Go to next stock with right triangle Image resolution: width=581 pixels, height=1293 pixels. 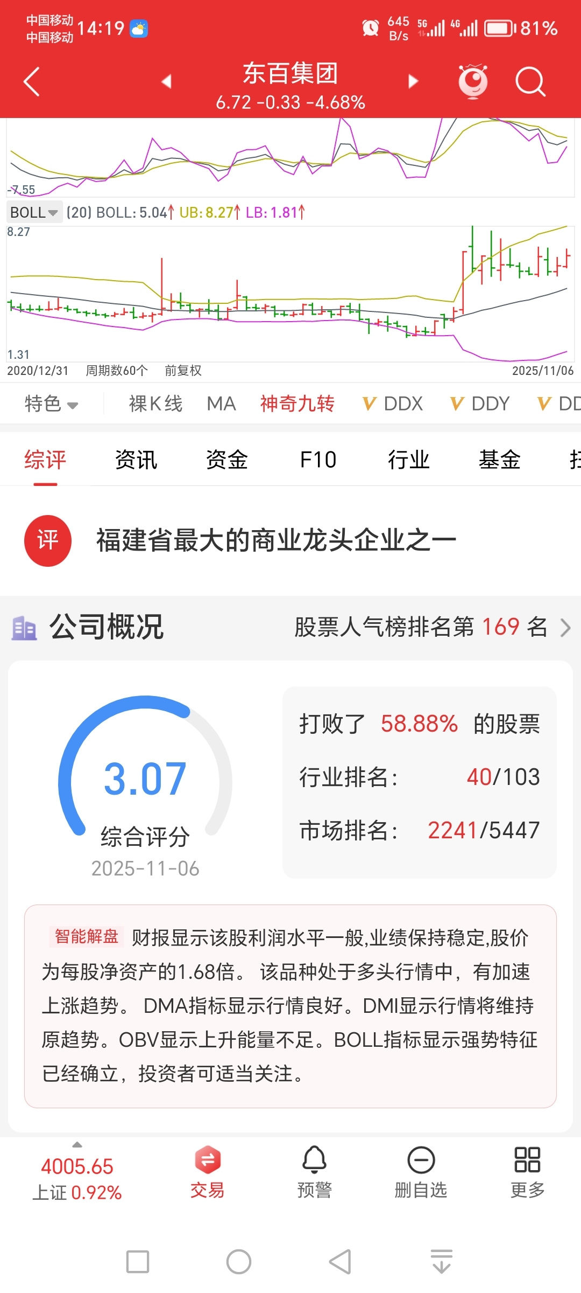(x=413, y=81)
